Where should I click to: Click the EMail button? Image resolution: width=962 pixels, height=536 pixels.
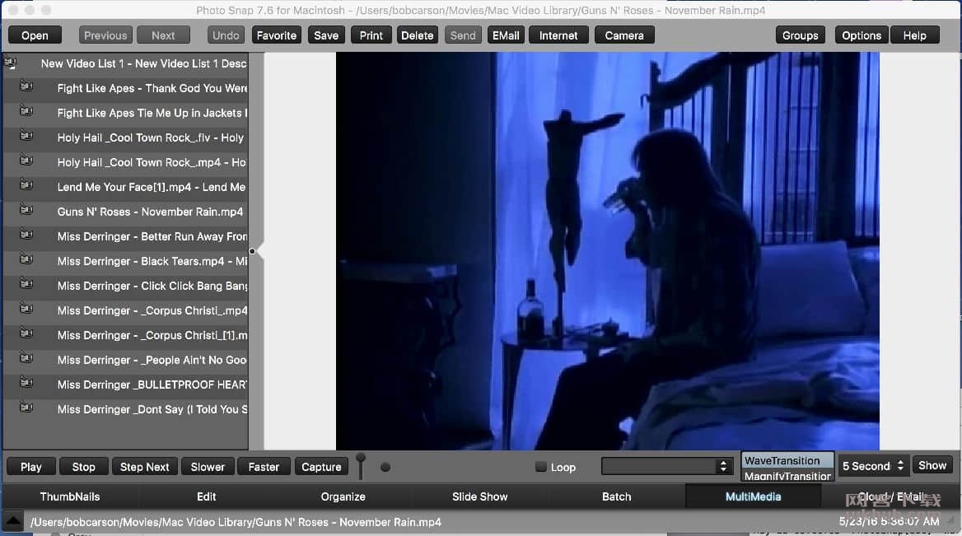click(x=507, y=35)
